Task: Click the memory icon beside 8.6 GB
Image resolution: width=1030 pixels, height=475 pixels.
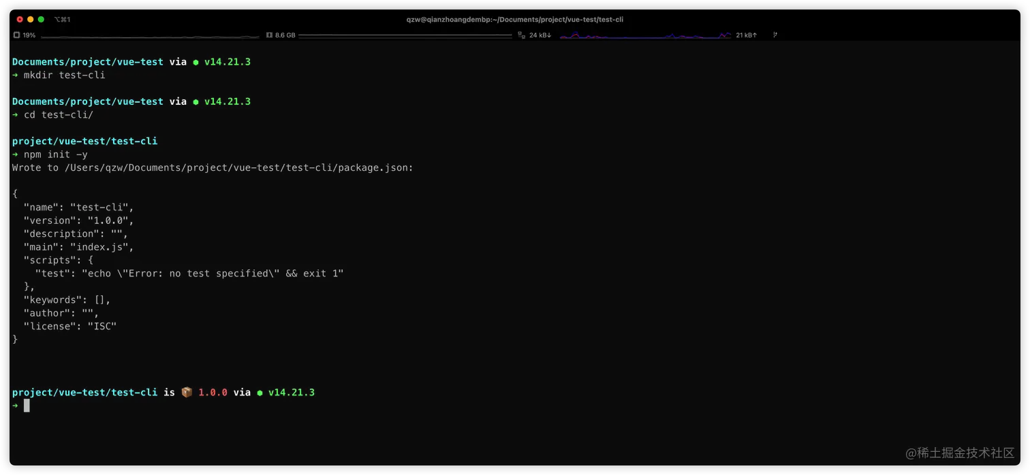Action: click(269, 35)
